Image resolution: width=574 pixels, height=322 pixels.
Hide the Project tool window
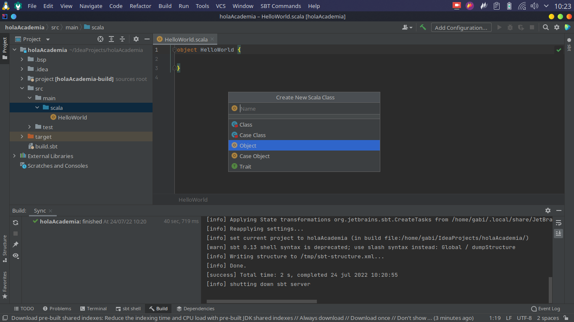pyautogui.click(x=147, y=39)
